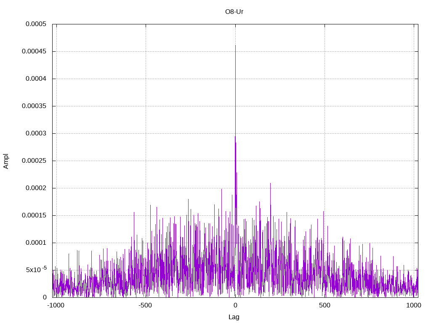
Task: Click the Ampl y-axis label
Action: click(6, 161)
